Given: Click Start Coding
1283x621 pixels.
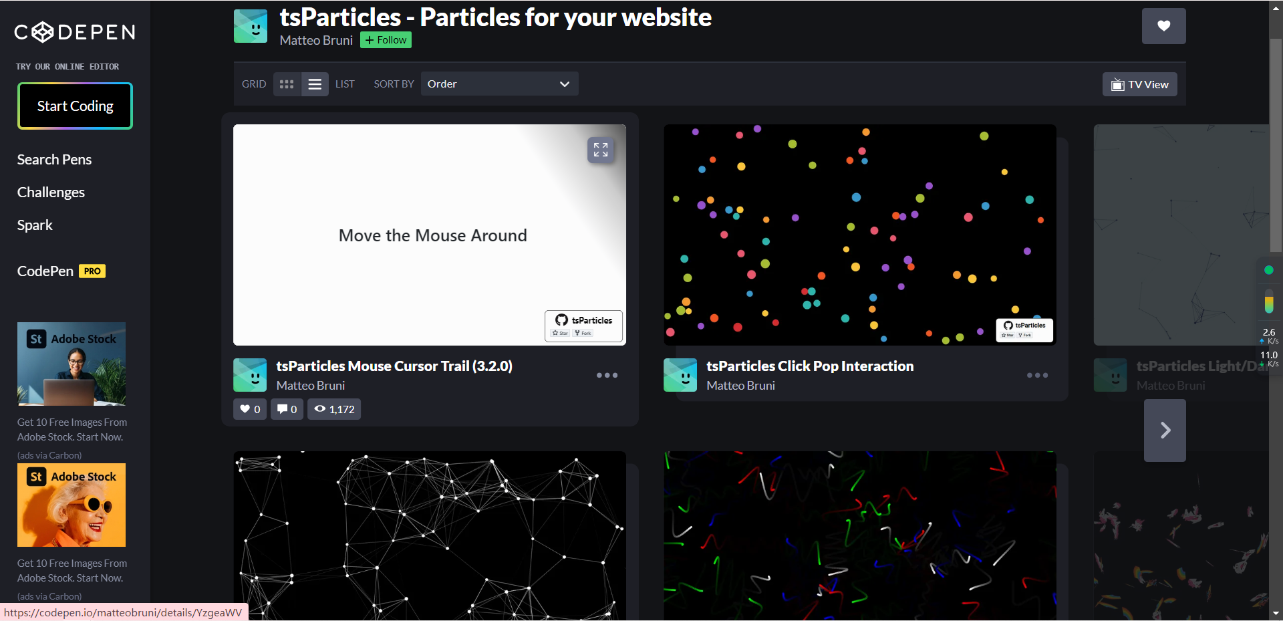Looking at the screenshot, I should point(75,106).
